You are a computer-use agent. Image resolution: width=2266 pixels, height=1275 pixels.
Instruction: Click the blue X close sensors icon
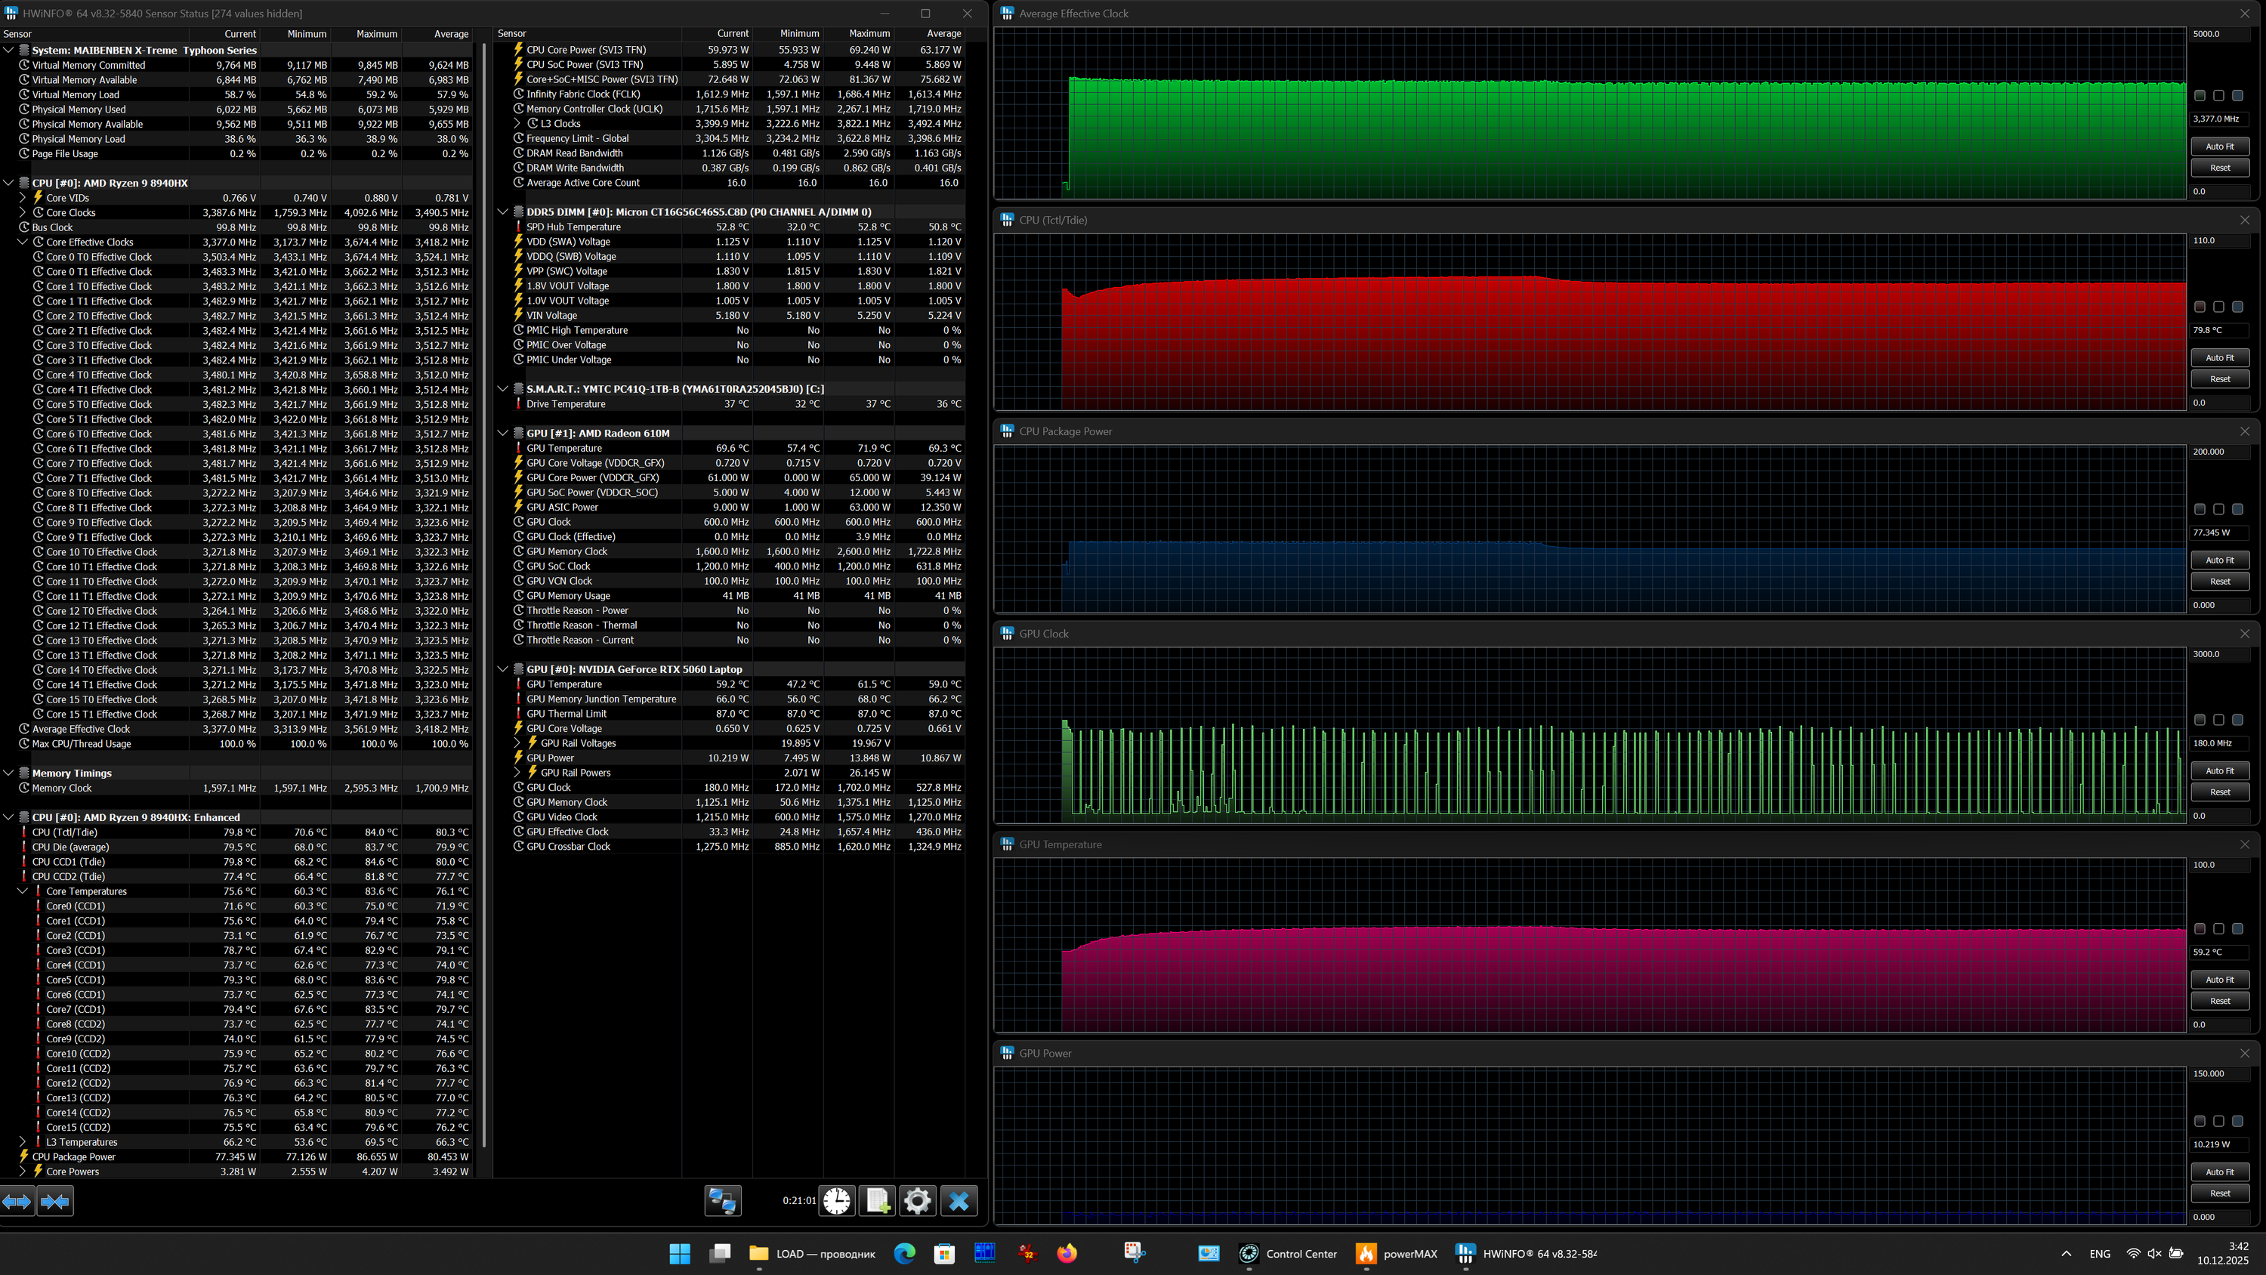pos(959,1200)
